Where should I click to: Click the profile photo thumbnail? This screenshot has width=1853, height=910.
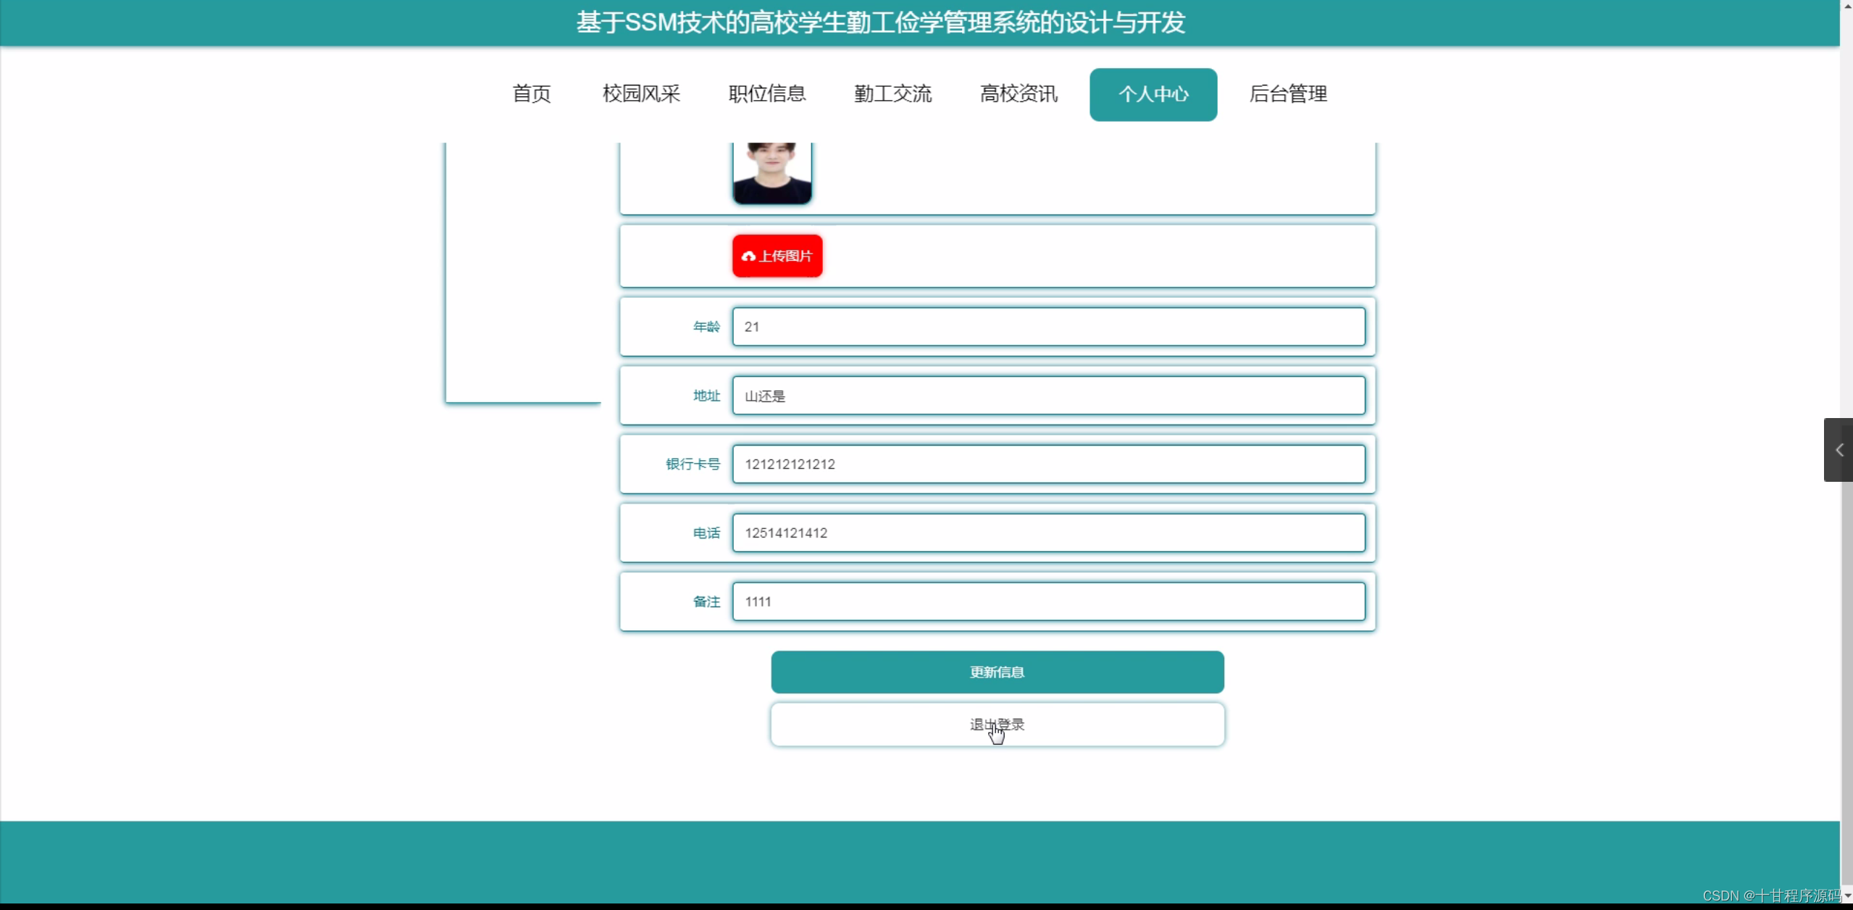(x=771, y=172)
